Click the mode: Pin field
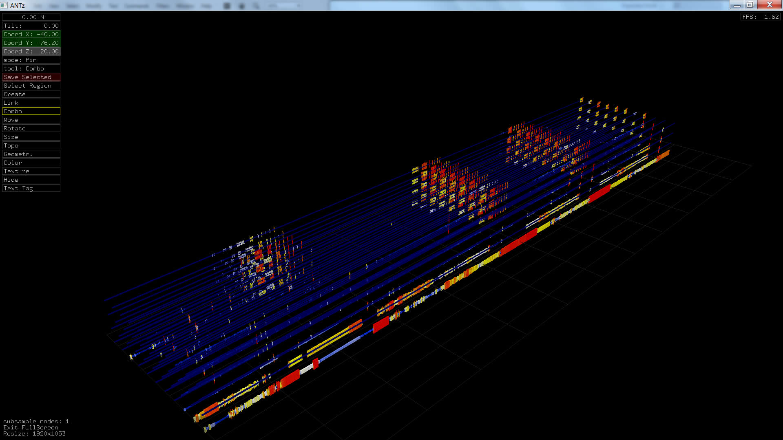 click(x=31, y=60)
